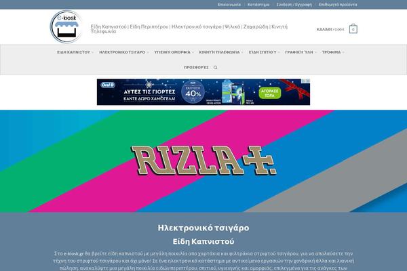407x271 pixels.
Task: Expand the ΥΓΙΕΙΝΗ ΟΜΟΡΦΙΑ dropdown arrow
Action: coord(193,52)
